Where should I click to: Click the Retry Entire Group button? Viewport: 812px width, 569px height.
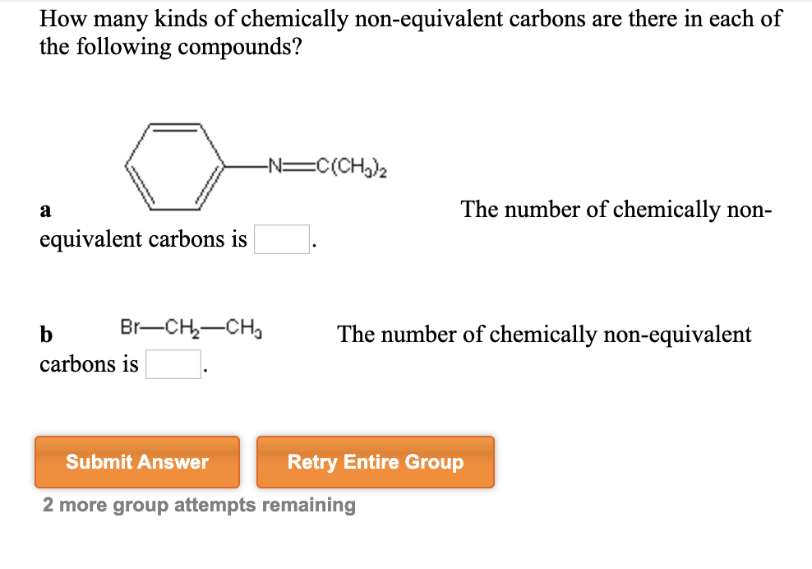click(376, 462)
